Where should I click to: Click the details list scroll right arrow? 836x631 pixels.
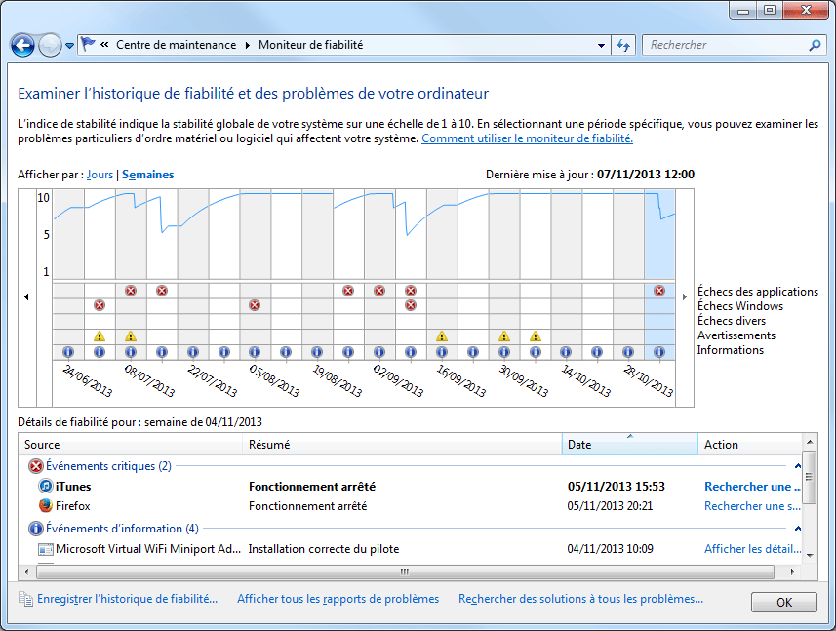tap(793, 572)
